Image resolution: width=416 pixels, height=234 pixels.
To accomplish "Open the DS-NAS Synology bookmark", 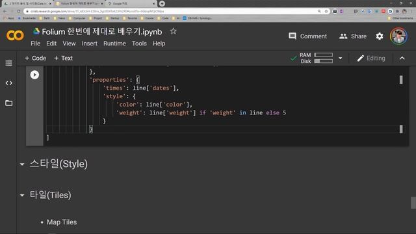I will pos(197,18).
